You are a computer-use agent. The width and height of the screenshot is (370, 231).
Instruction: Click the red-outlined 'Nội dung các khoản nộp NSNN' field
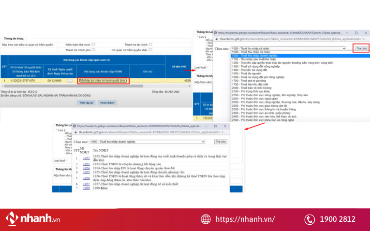(103, 81)
